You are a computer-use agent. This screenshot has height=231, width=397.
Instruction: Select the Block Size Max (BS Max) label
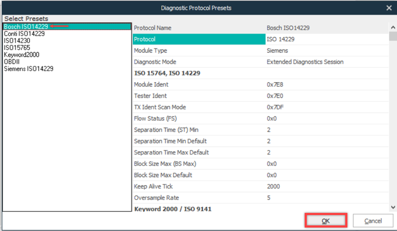pyautogui.click(x=165, y=164)
